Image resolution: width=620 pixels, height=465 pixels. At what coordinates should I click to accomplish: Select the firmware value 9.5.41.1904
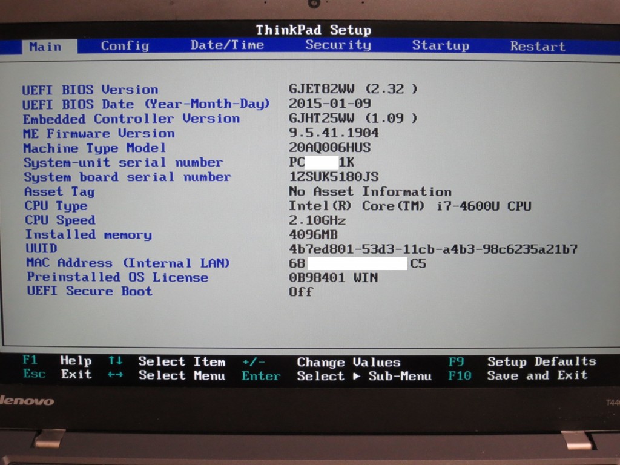point(334,133)
